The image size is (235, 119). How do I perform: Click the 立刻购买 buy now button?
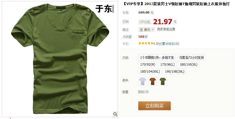[x=154, y=106]
